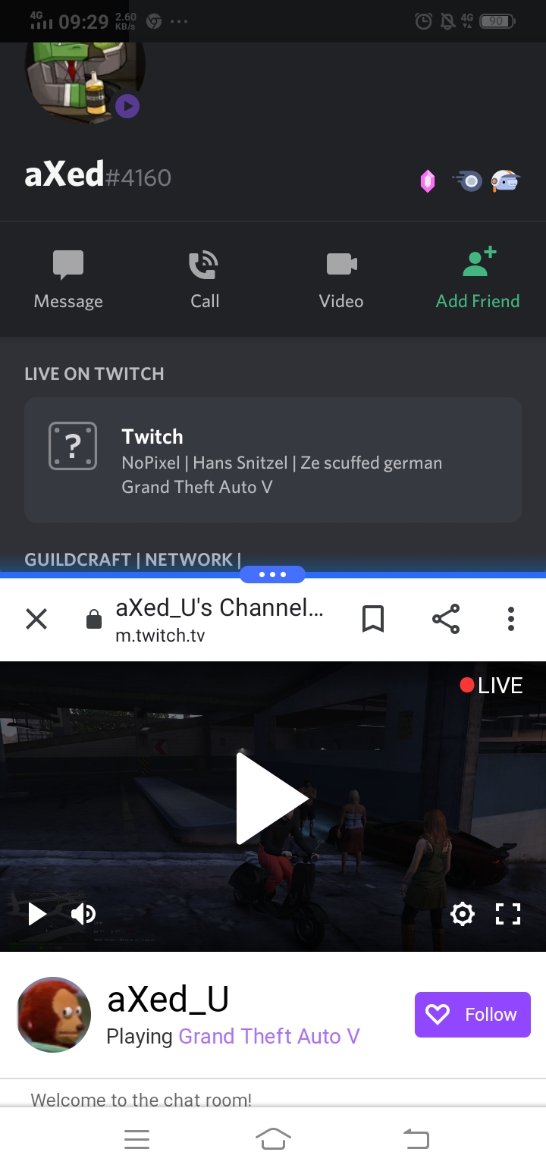Tap the HypeSquad speed badge
Screen dimensions: 546x1171
click(x=469, y=181)
